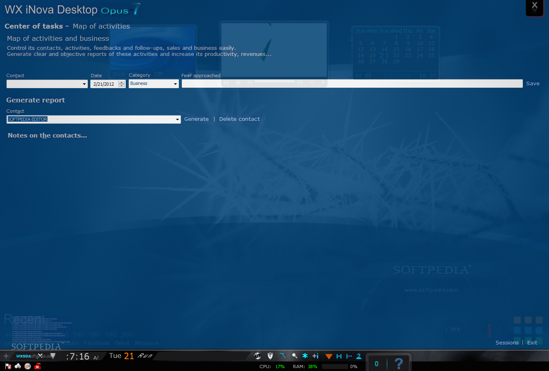This screenshot has width=549, height=371.
Task: Click the Map of activities and business heading
Action: (58, 38)
